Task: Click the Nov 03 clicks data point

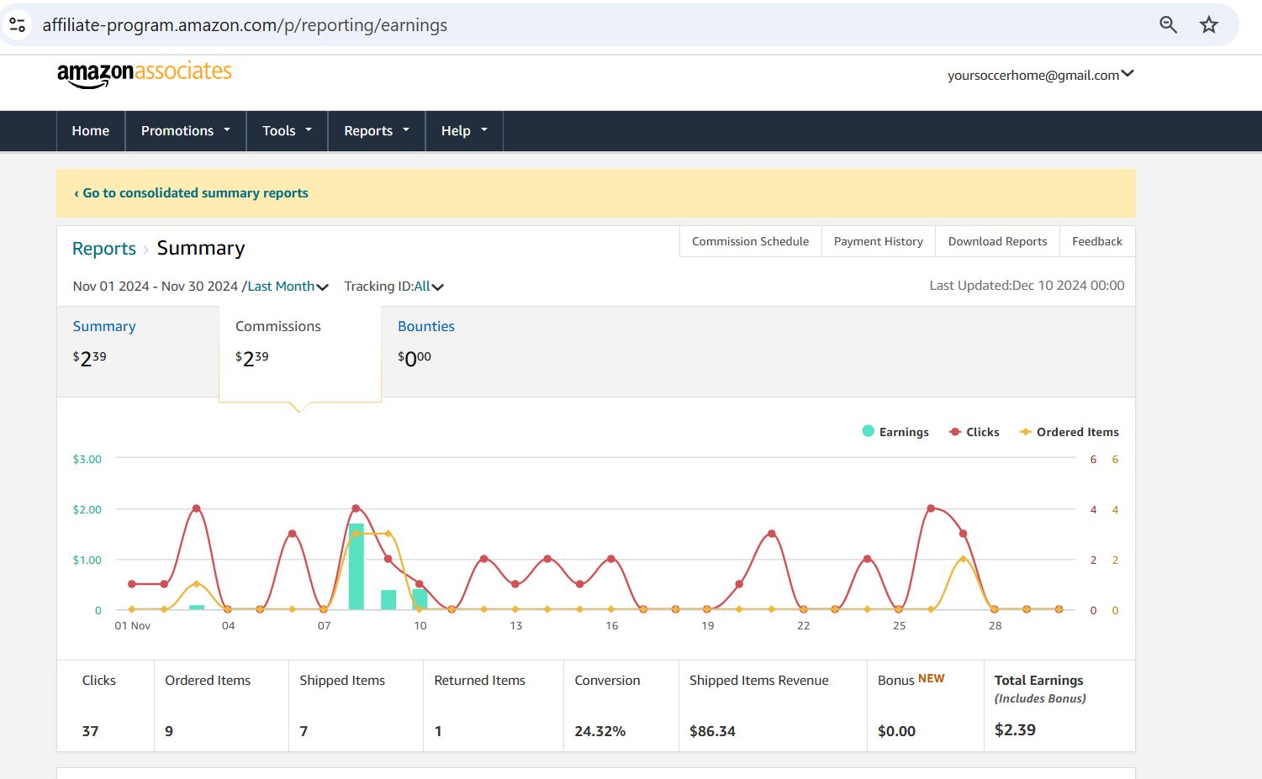Action: pos(196,508)
